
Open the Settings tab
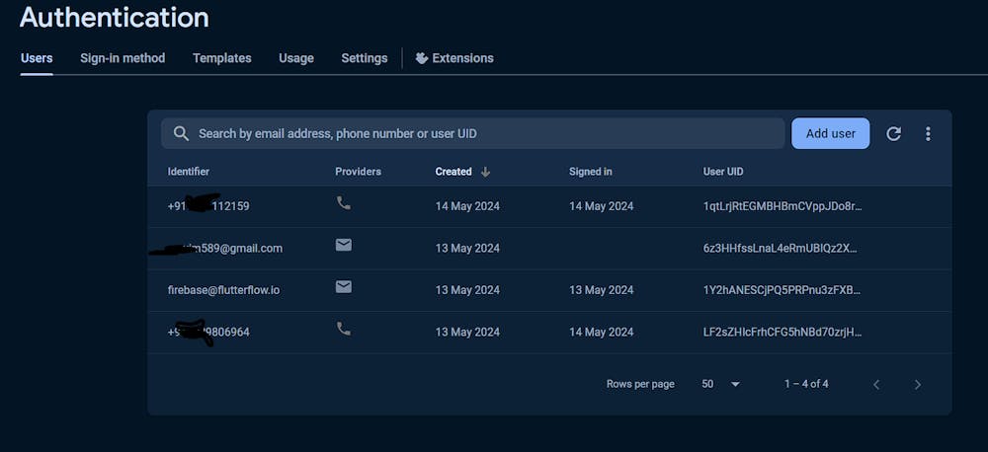tap(365, 58)
